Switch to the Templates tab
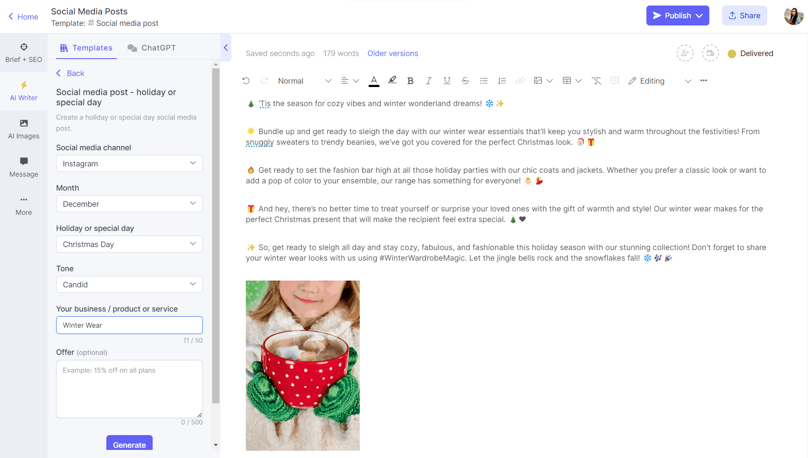808x458 pixels. pos(86,48)
